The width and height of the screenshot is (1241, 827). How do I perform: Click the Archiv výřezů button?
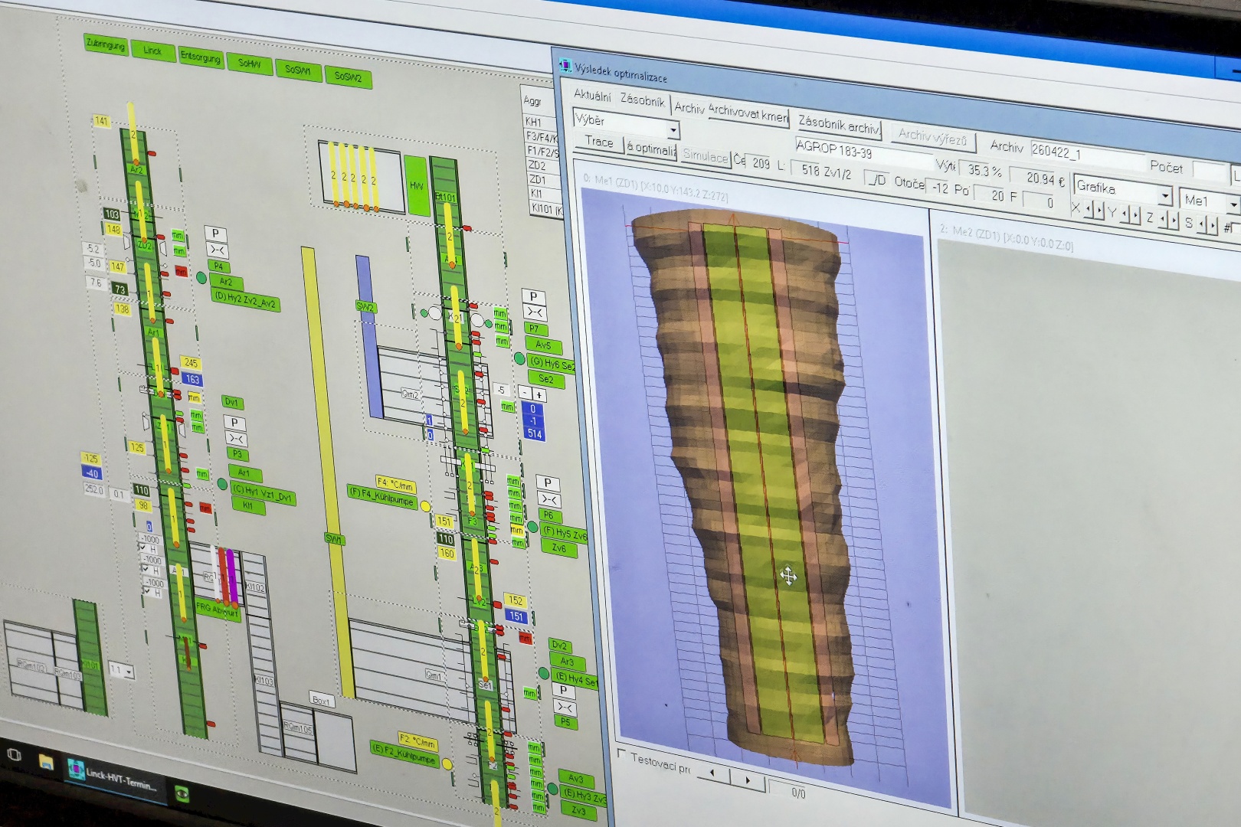point(932,137)
